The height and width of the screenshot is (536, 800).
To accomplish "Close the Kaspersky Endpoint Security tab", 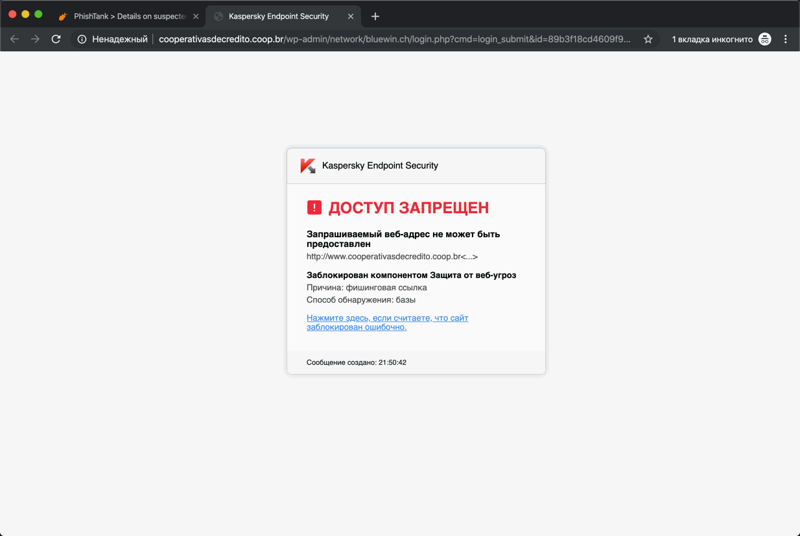I will [351, 16].
